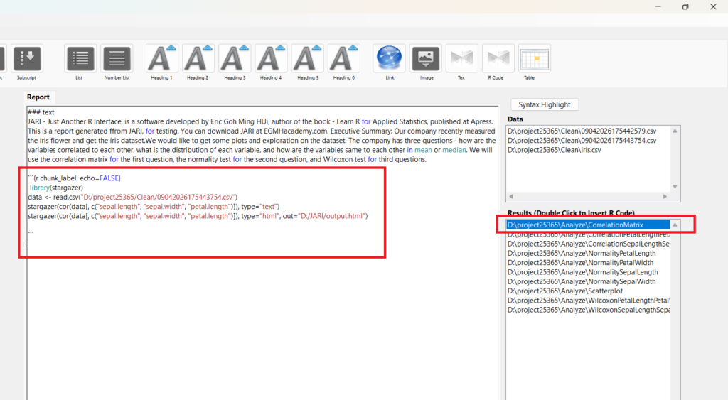This screenshot has height=400, width=728.
Task: Apply Heading 3 formatting
Action: tap(234, 58)
